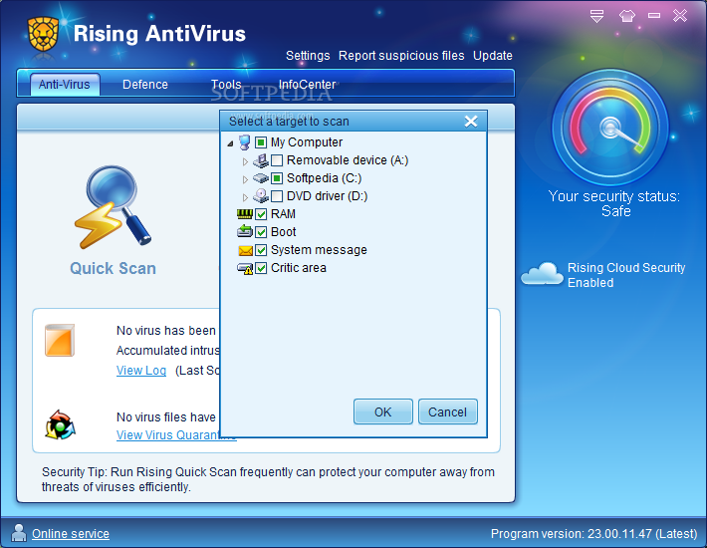Click the Program version 23.00.11.47 text

point(593,534)
